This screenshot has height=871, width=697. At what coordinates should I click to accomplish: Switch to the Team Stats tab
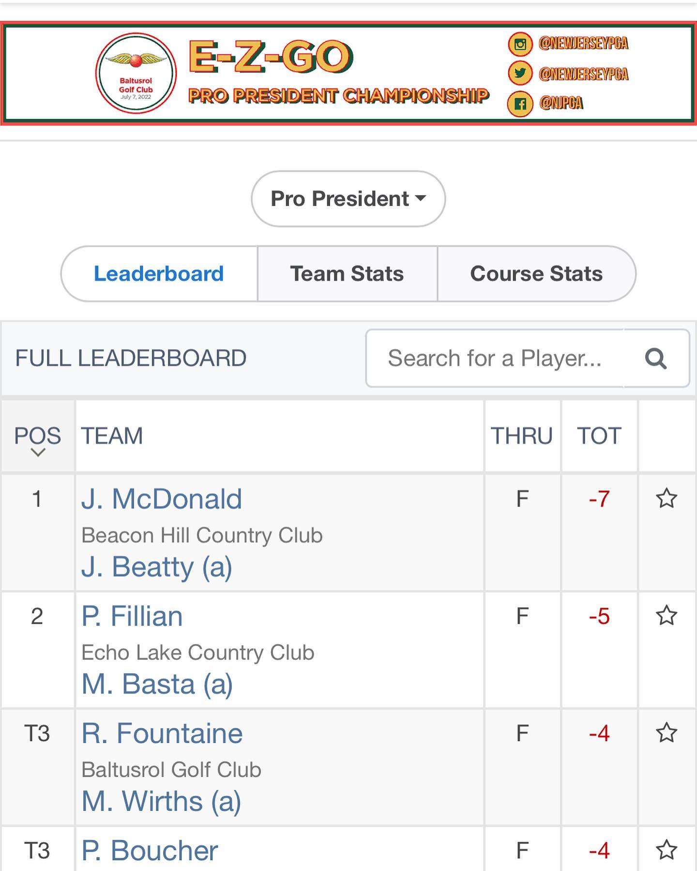click(347, 274)
